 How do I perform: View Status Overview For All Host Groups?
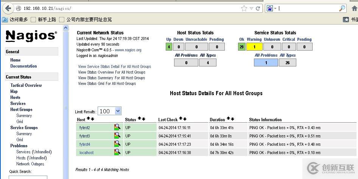(x=112, y=72)
